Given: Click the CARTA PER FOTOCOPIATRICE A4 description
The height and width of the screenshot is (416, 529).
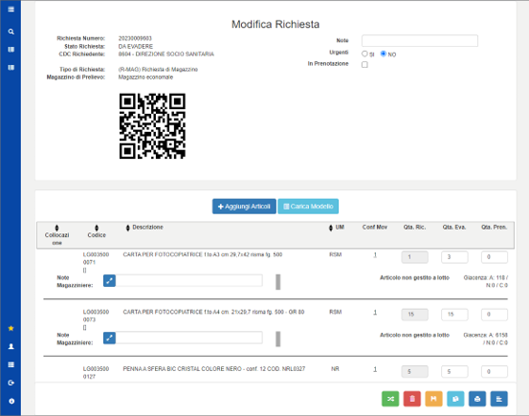Looking at the screenshot, I should pyautogui.click(x=213, y=312).
